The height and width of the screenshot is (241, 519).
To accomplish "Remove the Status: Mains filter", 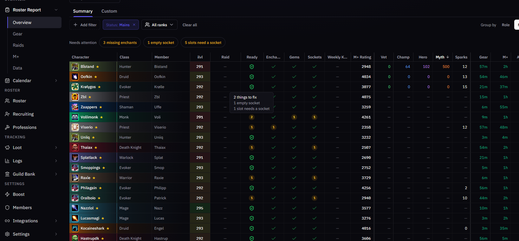I will [134, 25].
